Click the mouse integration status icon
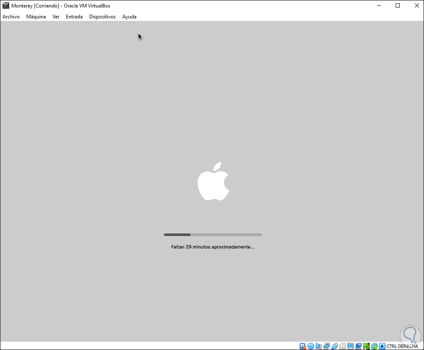Screen dimensions: 424x350 pyautogui.click(x=374, y=346)
